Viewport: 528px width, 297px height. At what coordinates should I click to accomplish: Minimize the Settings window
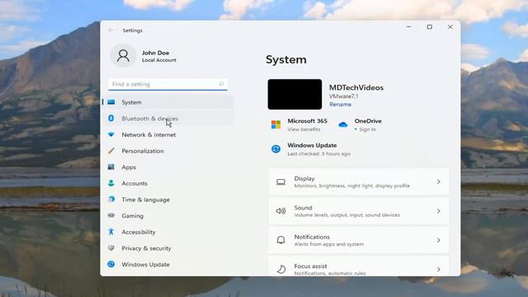point(409,27)
